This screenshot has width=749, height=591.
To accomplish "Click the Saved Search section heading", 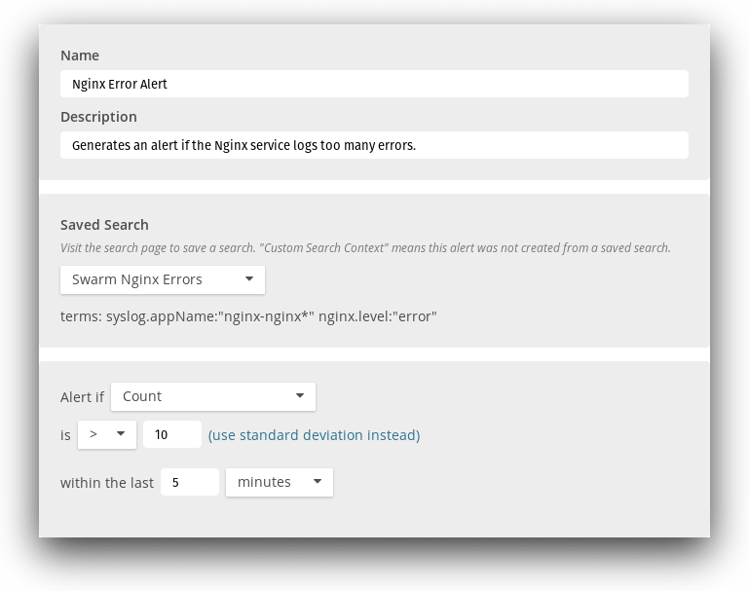I will (104, 225).
